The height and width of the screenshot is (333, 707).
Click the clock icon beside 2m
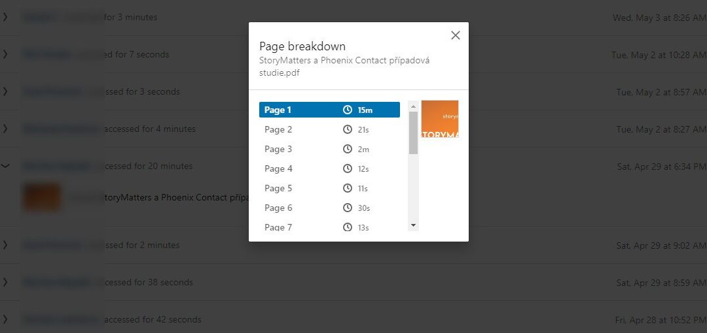pyautogui.click(x=347, y=149)
